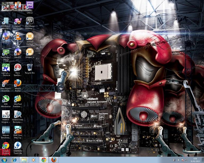Open the Core Temp desktop shortcut
Viewport: 204px width, 163px height.
(x=18, y=6)
